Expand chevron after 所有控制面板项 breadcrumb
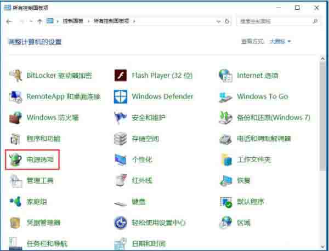Image resolution: width=329 pixels, height=251 pixels. [x=134, y=21]
